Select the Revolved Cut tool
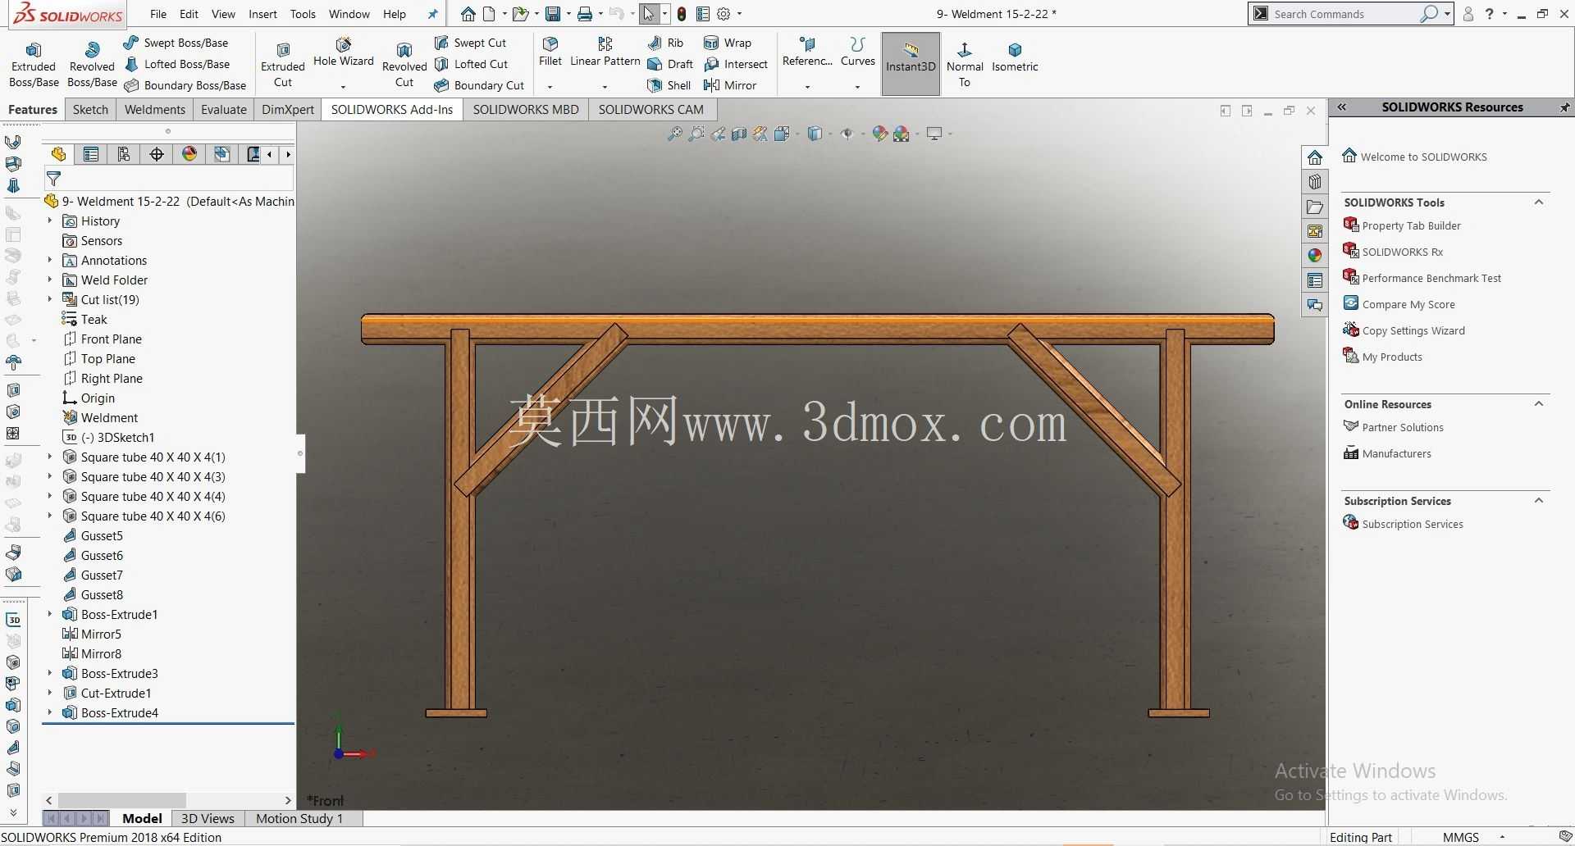The height and width of the screenshot is (846, 1575). pyautogui.click(x=404, y=65)
